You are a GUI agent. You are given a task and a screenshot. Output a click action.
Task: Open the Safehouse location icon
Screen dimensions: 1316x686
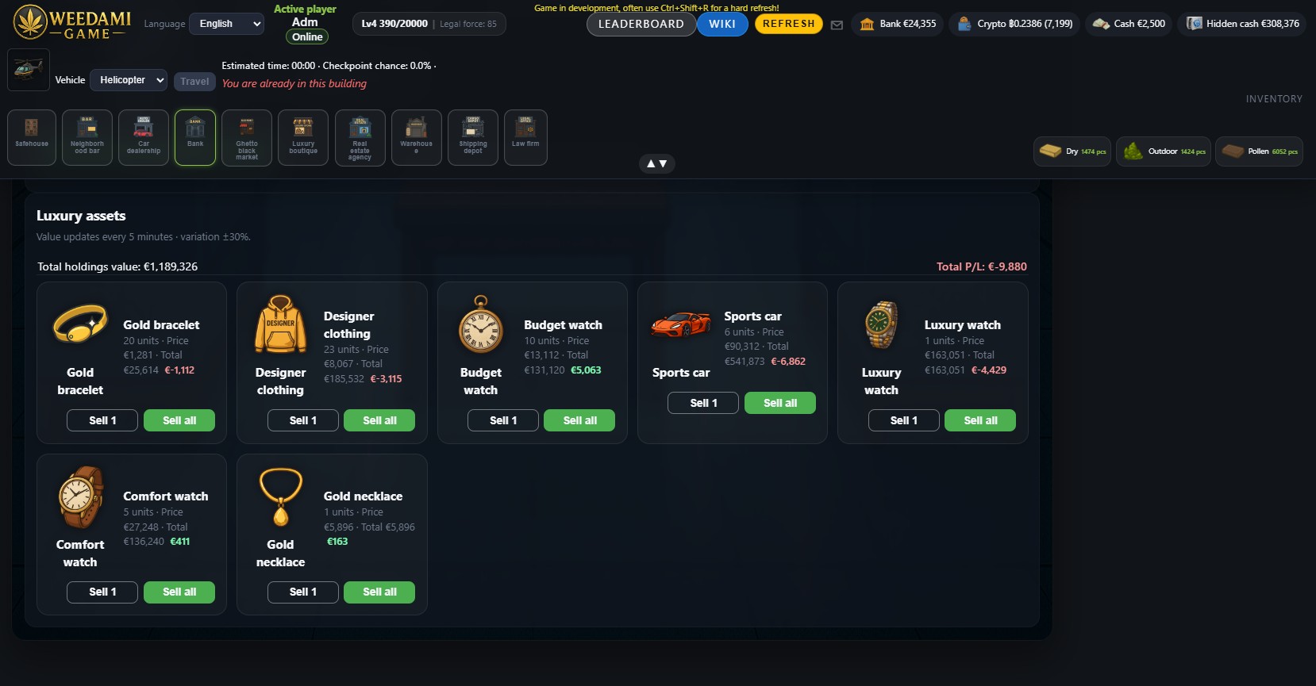point(32,137)
